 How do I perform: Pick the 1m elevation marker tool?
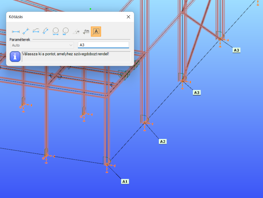86,31
